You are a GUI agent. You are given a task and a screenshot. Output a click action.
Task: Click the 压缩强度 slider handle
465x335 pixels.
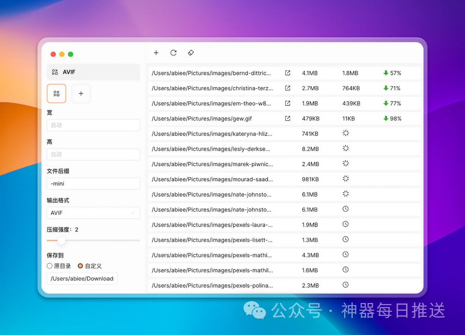point(61,241)
